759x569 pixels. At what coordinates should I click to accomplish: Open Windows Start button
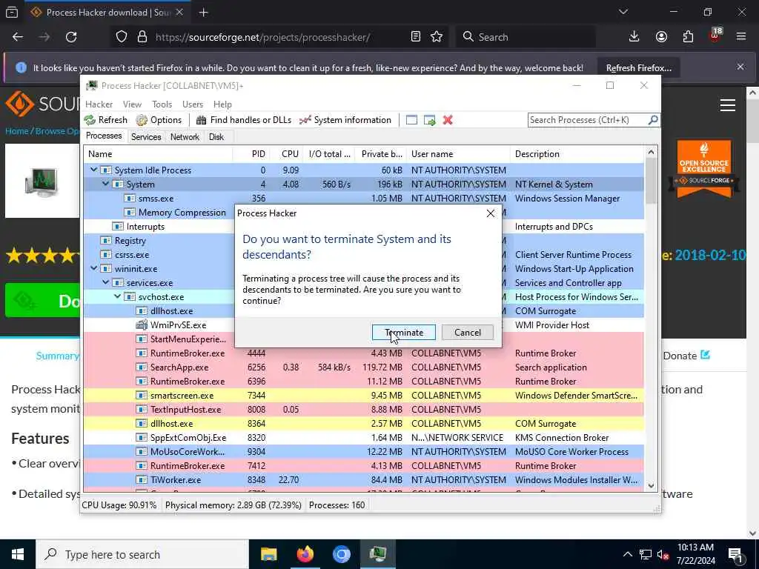click(x=18, y=554)
